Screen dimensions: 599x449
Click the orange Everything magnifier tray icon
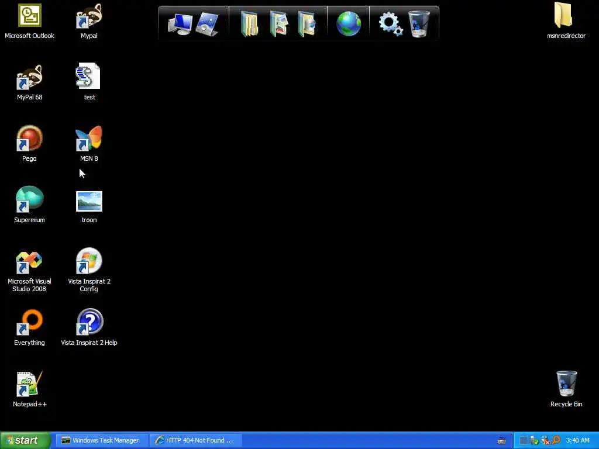pyautogui.click(x=556, y=440)
